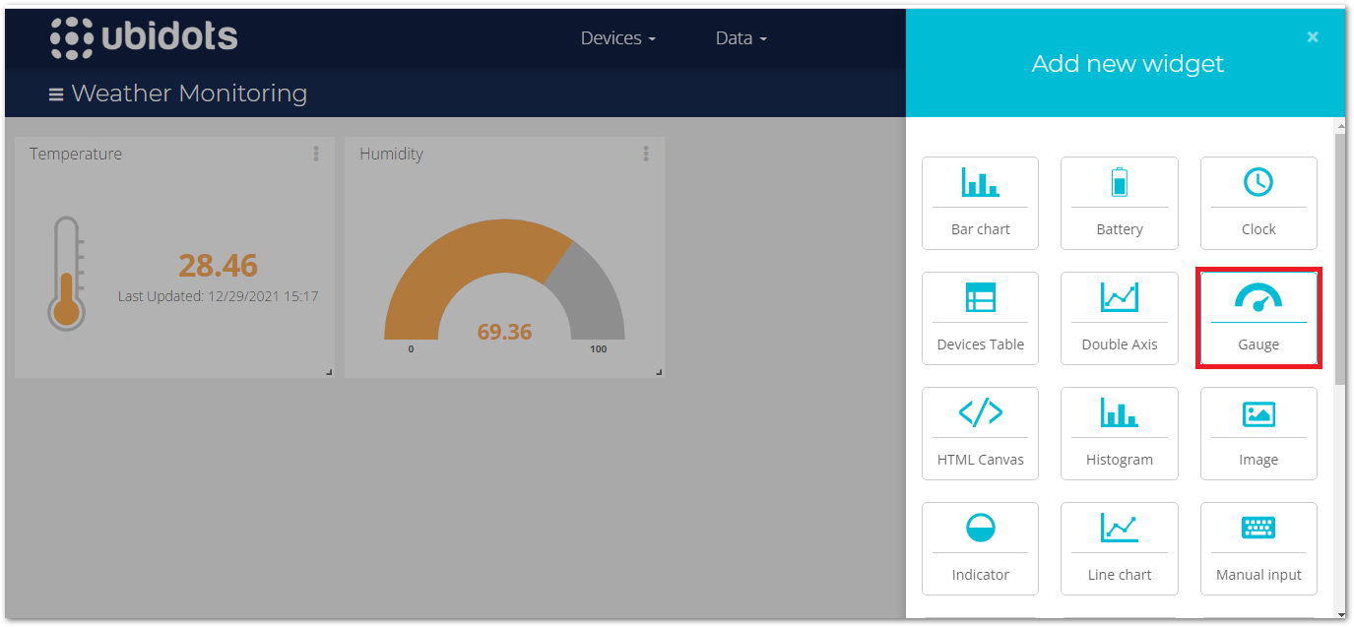Select the Bar chart widget icon

[x=980, y=183]
